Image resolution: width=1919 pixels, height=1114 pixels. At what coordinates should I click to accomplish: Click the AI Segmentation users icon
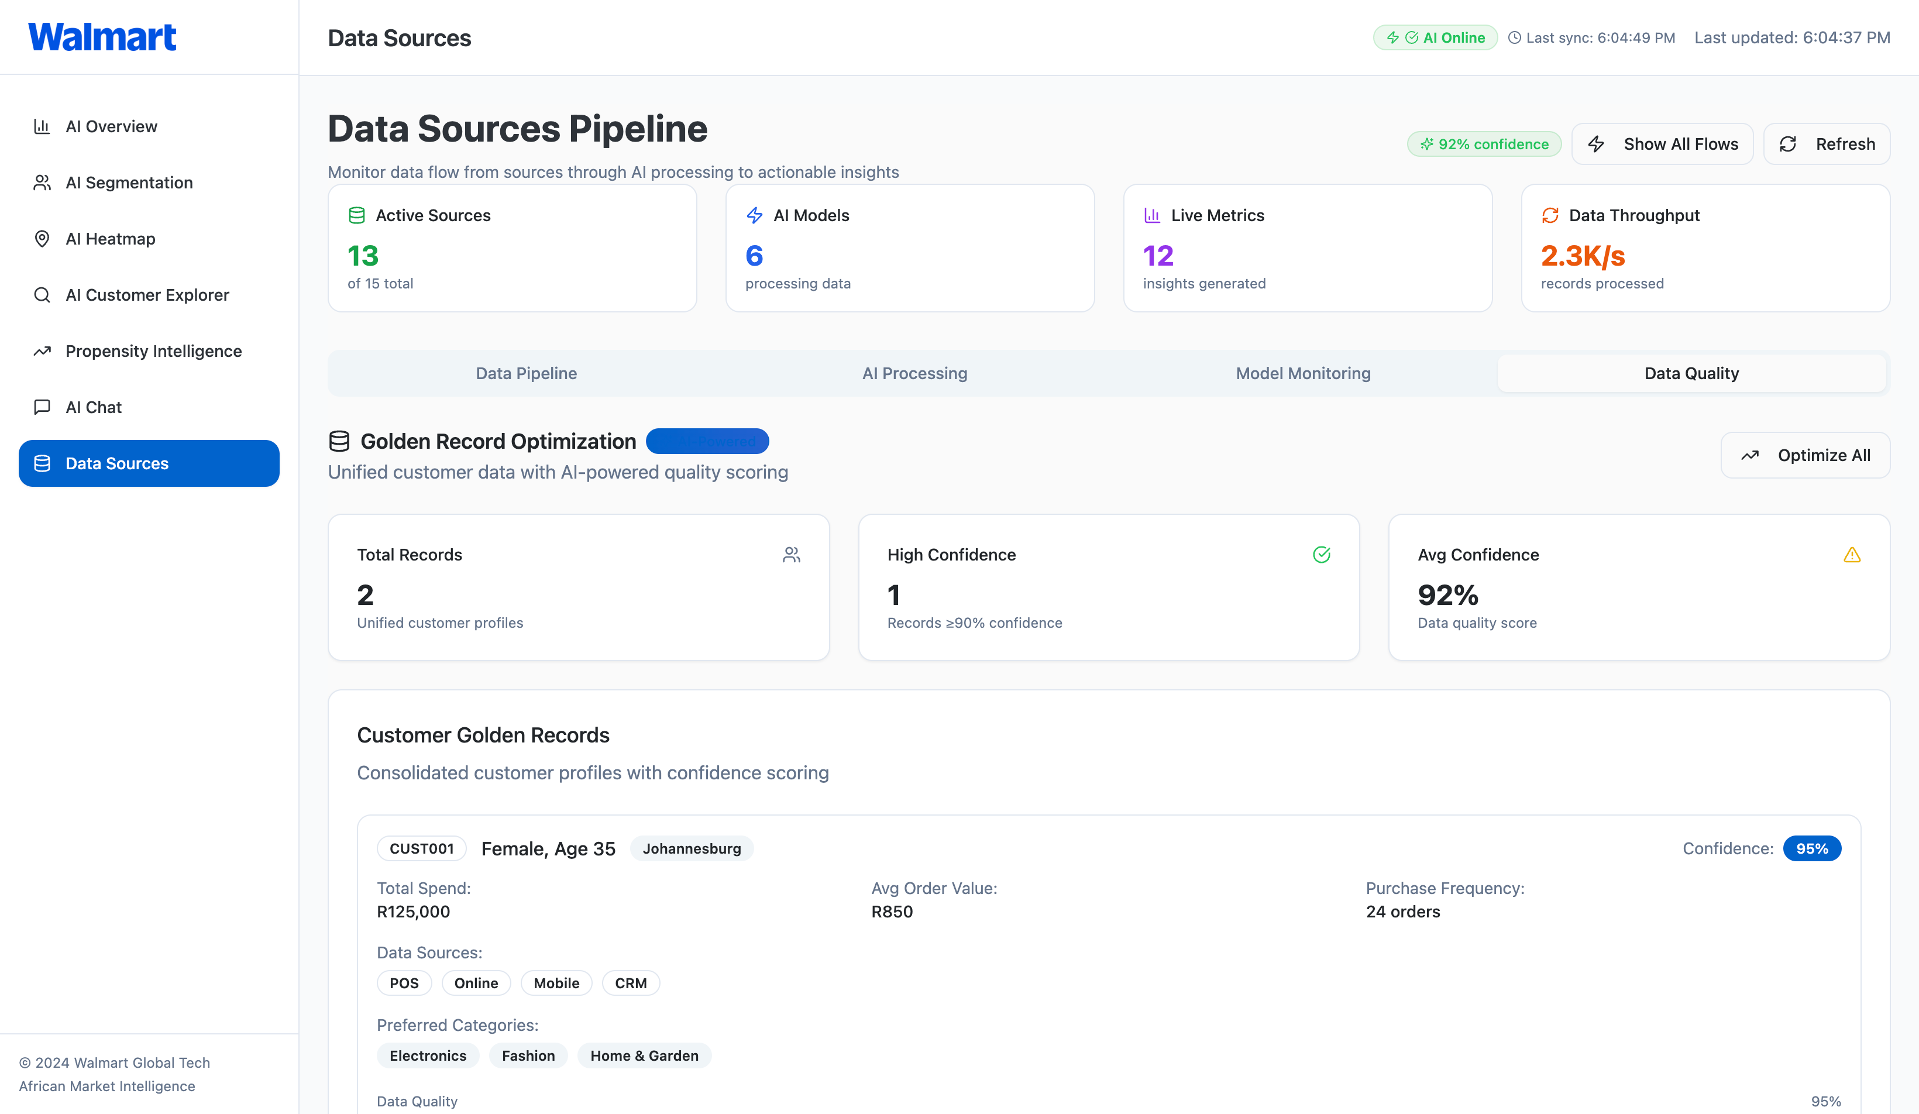pos(42,183)
